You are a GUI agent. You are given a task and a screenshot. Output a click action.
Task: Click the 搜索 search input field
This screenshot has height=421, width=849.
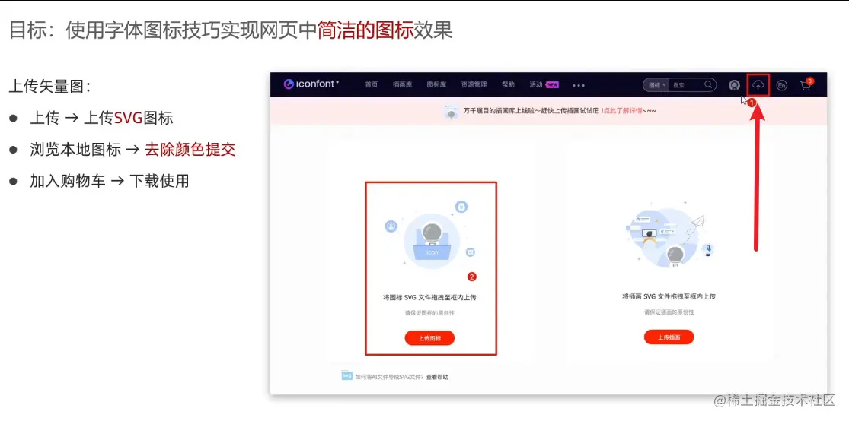pos(687,85)
